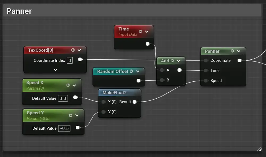Click the Random Offset node preview icon
This screenshot has width=266, height=157.
(x=131, y=71)
